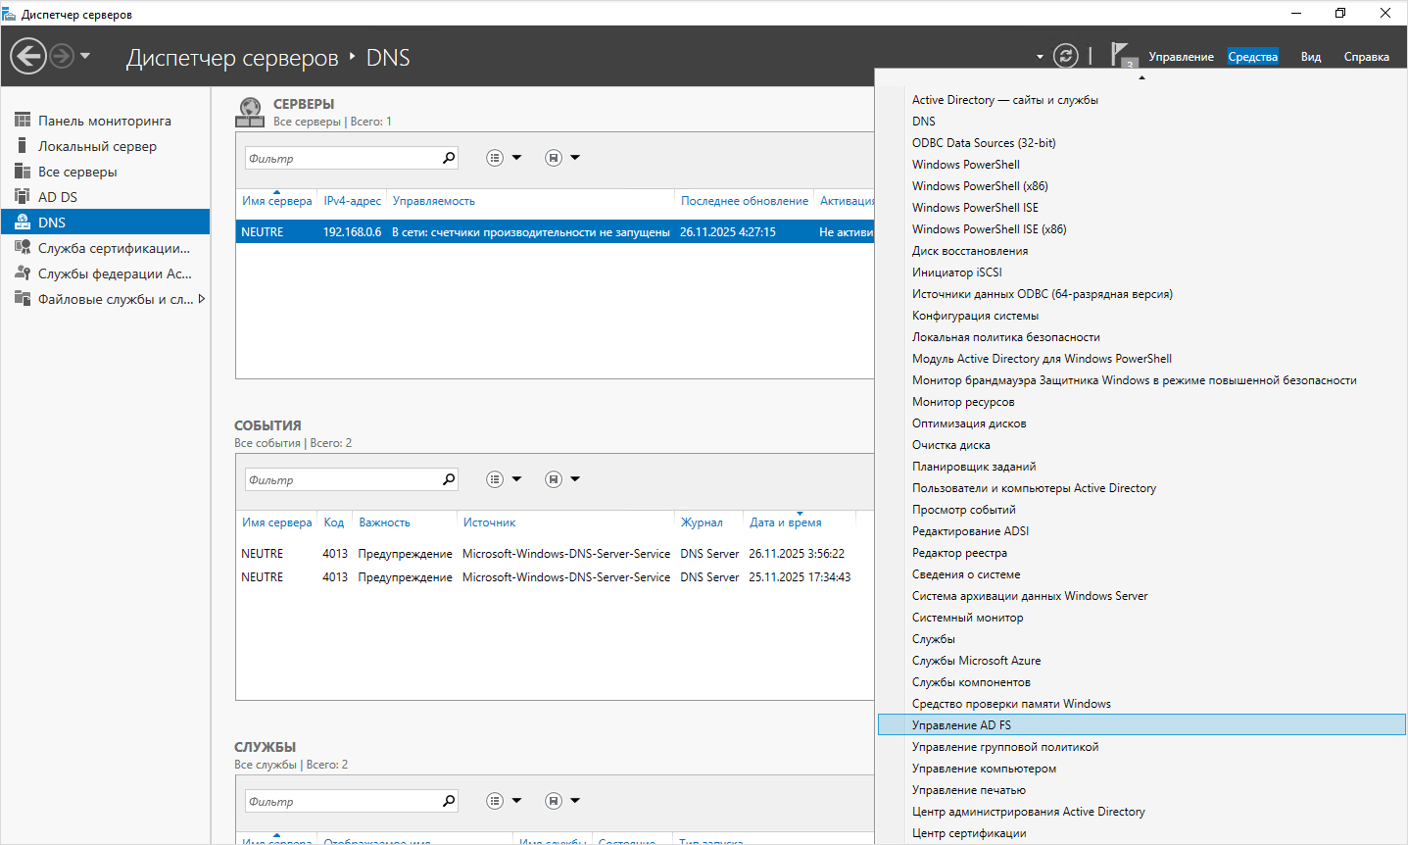This screenshot has width=1408, height=845.
Task: Click the Панель мониторинга icon in the sidebar
Action: tap(23, 121)
